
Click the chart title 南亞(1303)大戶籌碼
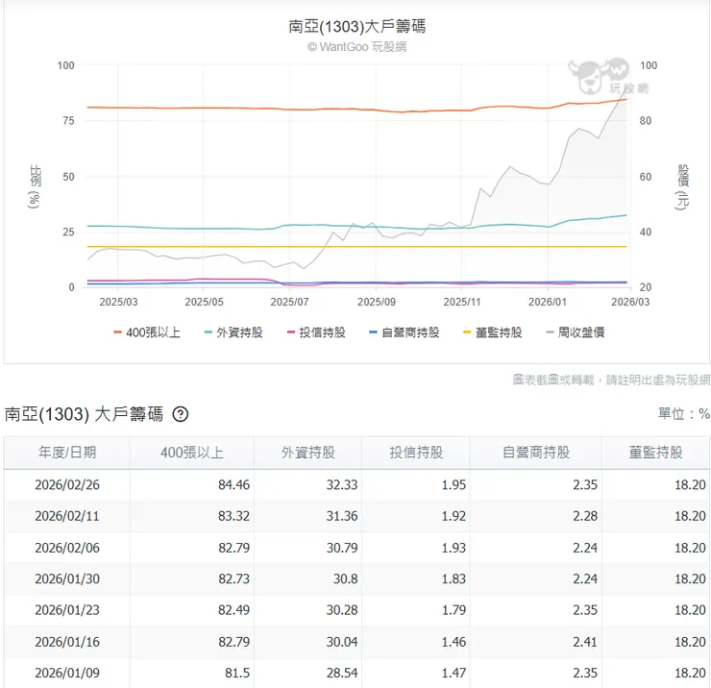pyautogui.click(x=356, y=26)
